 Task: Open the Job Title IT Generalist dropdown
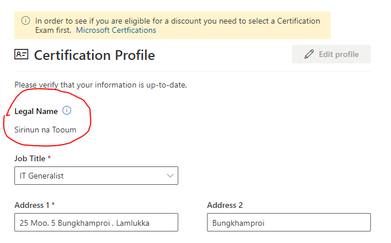[x=96, y=176]
